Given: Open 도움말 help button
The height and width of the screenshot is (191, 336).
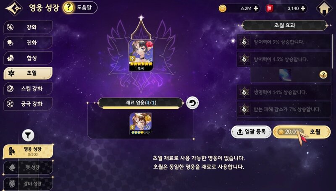Looking at the screenshot, I should tap(80, 8).
